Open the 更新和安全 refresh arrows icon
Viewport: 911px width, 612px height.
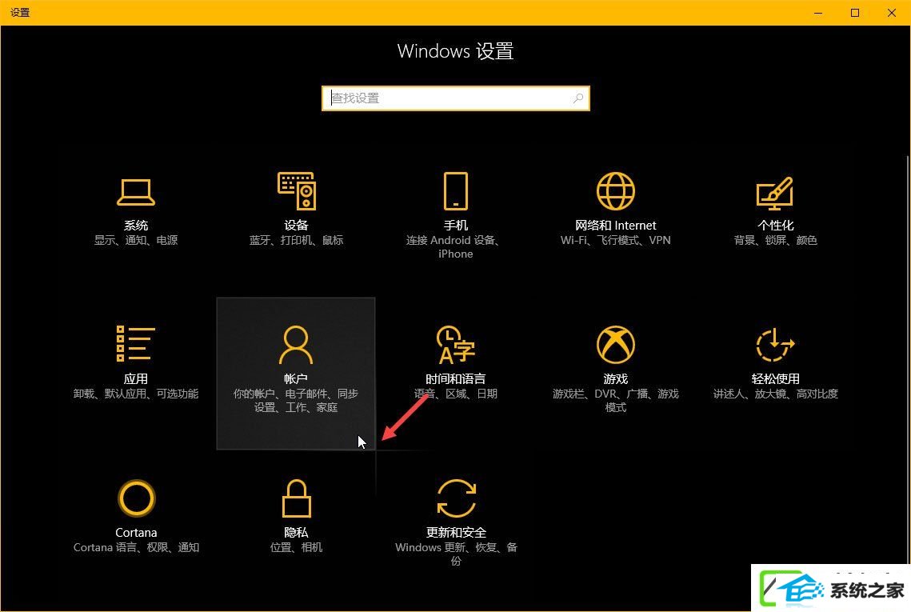(456, 498)
